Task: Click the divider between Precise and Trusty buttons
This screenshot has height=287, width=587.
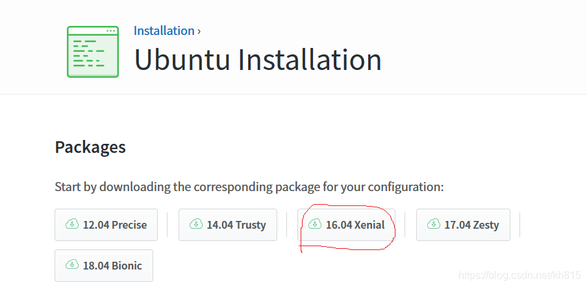Action: pos(167,225)
